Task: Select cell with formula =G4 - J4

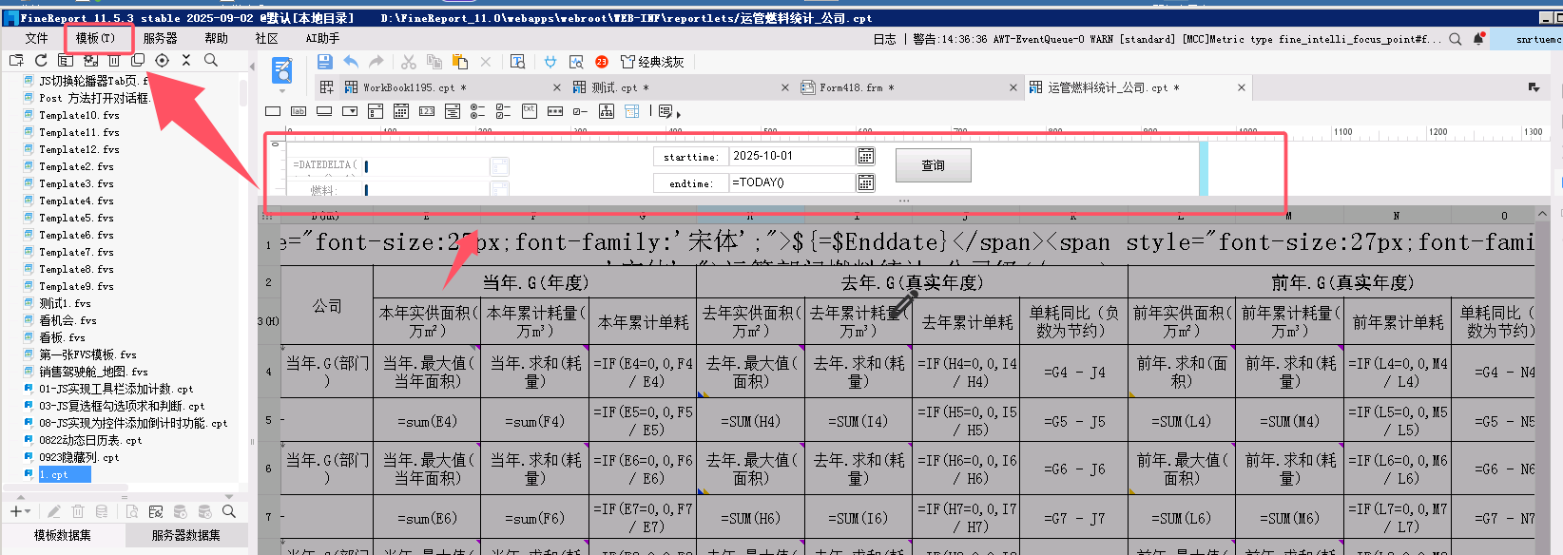Action: point(1073,373)
